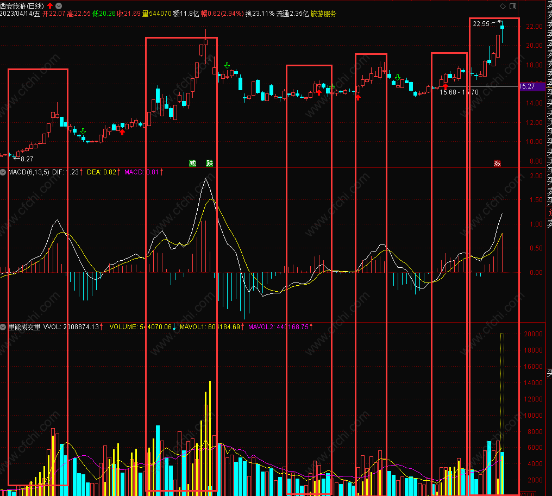Click the green down arrow after the 20.00 peak
This screenshot has height=496, width=552.
pyautogui.click(x=227, y=66)
